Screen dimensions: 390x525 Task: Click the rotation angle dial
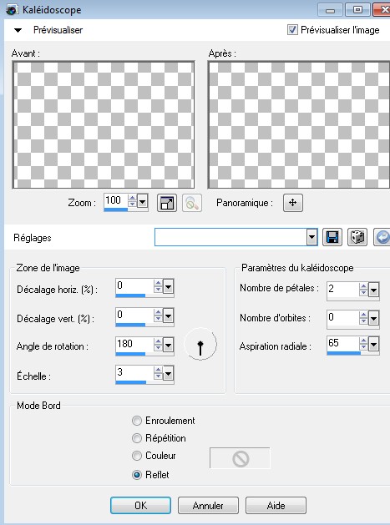[200, 344]
